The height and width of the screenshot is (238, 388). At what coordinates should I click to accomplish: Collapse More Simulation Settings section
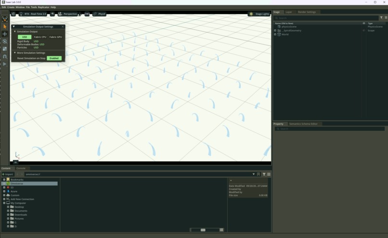coord(15,53)
